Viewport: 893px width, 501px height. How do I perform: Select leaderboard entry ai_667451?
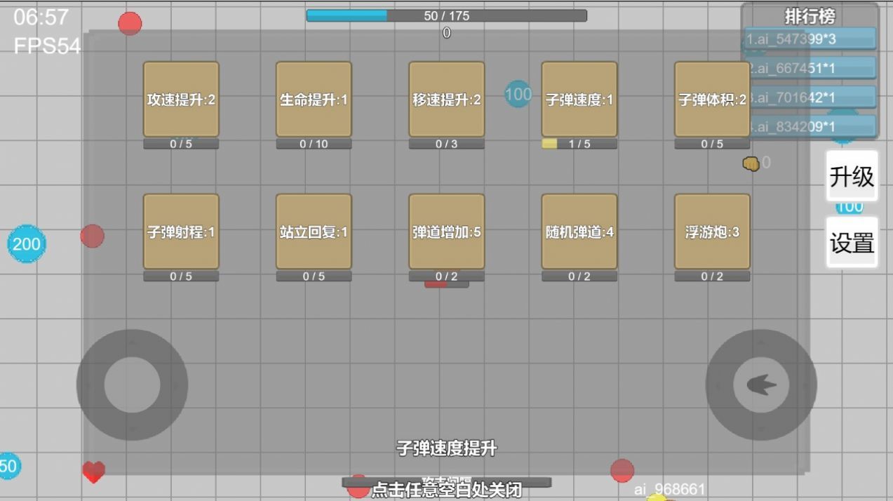(810, 68)
